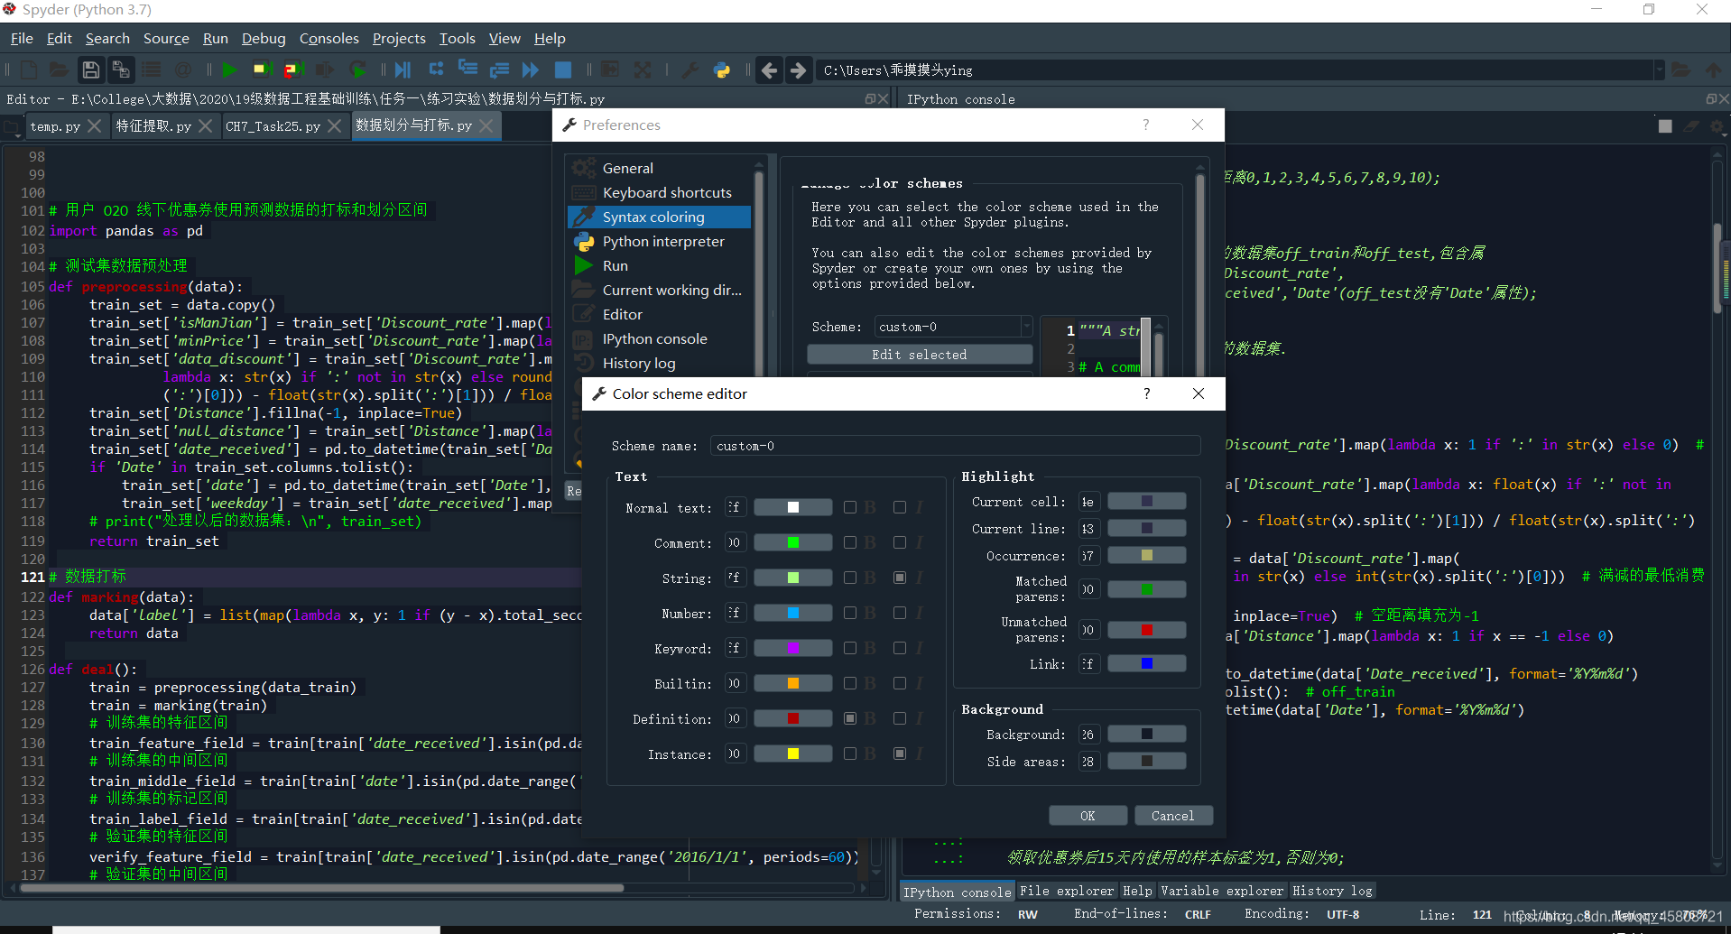Image resolution: width=1731 pixels, height=934 pixels.
Task: Toggle bold formatting for Keyword text
Action: point(849,647)
